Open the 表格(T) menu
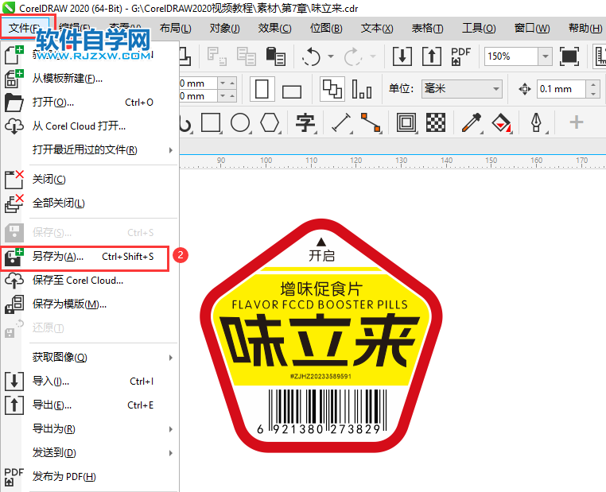 point(427,28)
